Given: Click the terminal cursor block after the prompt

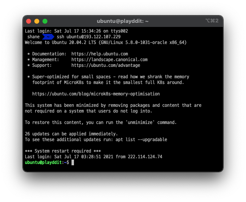Looking at the screenshot, I should pos(73,162).
